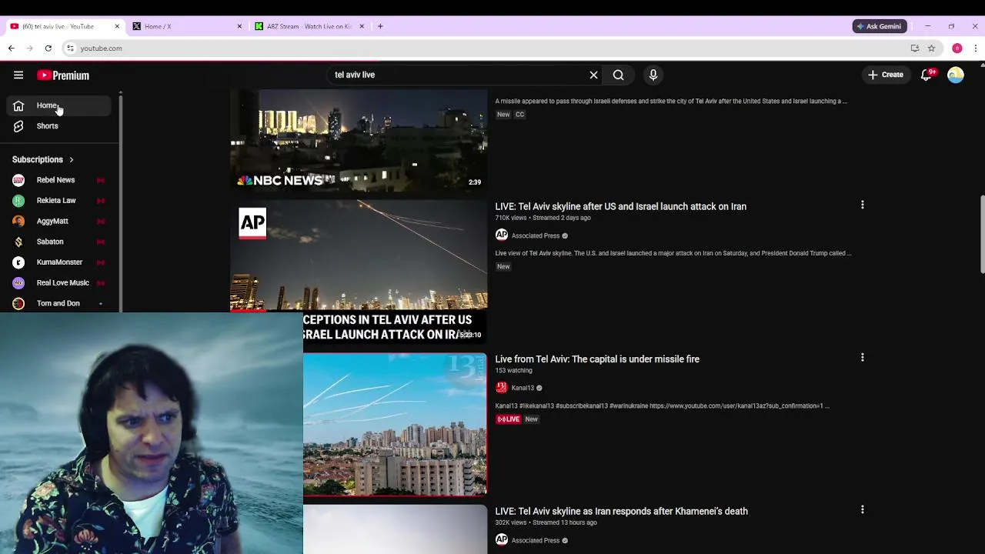Open the more options menu for Kanal13 video
Viewport: 985px width, 554px height.
coord(862,357)
